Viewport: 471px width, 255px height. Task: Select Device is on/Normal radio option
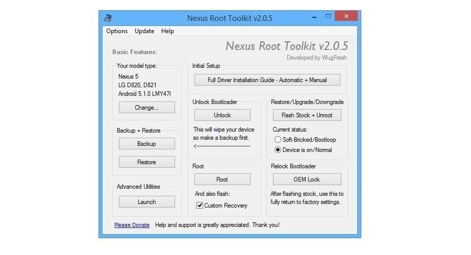click(x=304, y=149)
